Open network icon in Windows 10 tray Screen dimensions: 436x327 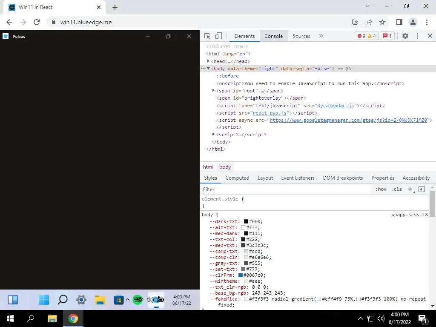tap(371, 318)
